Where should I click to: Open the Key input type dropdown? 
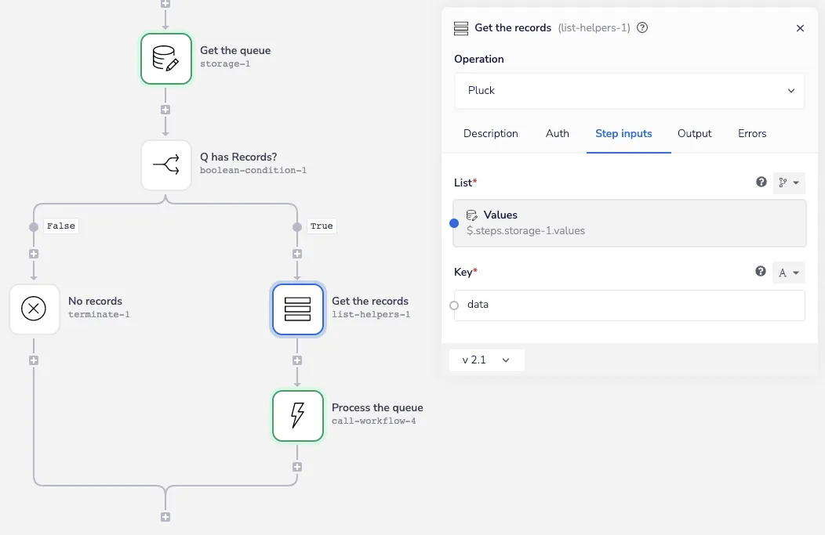tap(789, 273)
